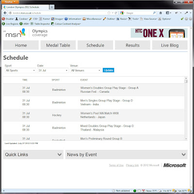Select the London Olympics 2012 Schedule tab
The image size is (194, 194).
point(26,7)
